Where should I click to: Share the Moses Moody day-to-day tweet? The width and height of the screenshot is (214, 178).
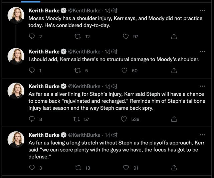pyautogui.click(x=174, y=37)
